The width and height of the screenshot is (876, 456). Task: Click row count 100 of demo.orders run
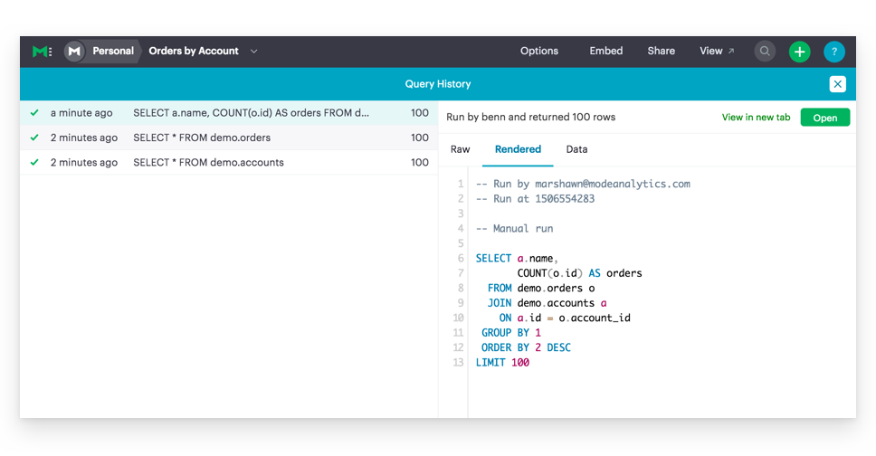(x=420, y=138)
